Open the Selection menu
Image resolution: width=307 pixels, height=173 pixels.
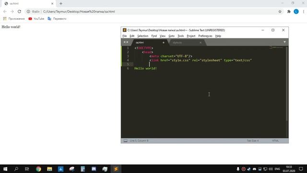(x=143, y=36)
